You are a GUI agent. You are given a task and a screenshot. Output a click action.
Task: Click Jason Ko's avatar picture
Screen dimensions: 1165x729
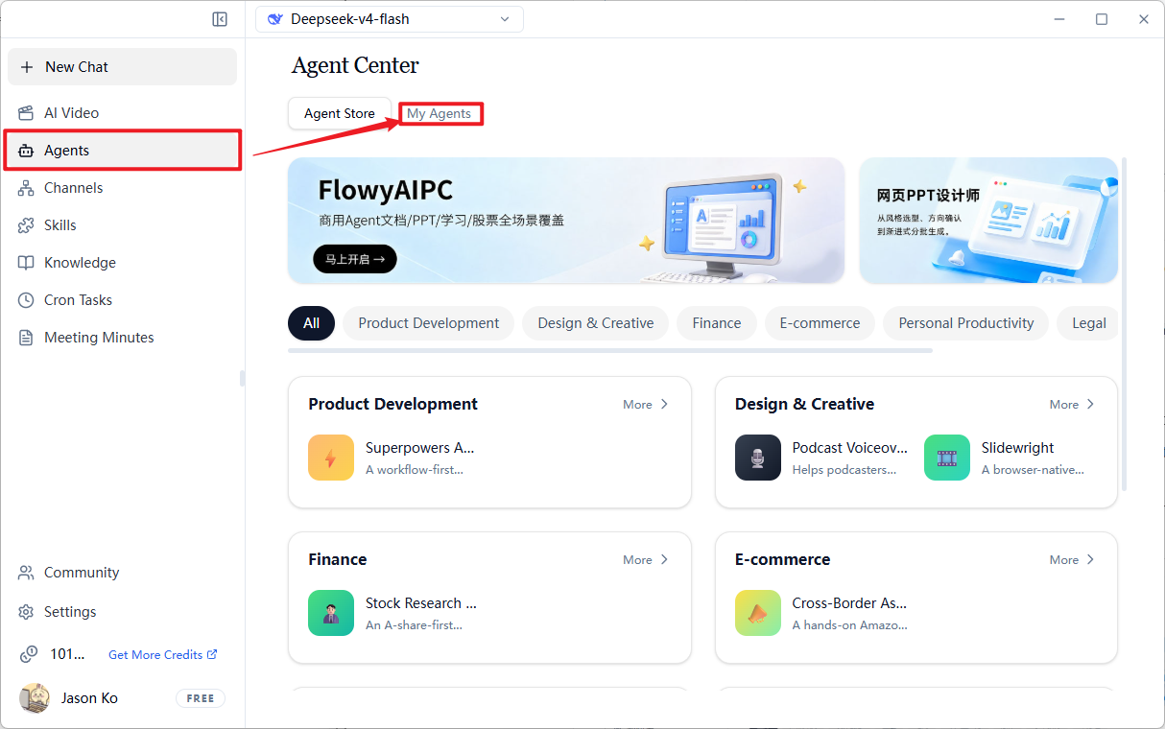tap(35, 698)
